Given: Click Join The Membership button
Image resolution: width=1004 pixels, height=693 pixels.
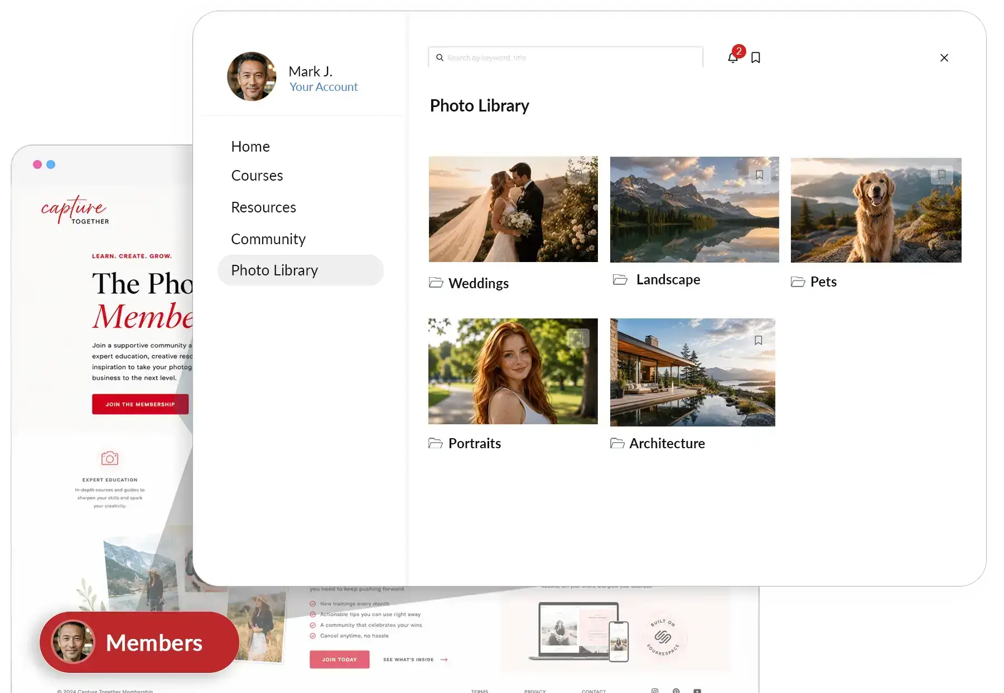Looking at the screenshot, I should tap(140, 404).
